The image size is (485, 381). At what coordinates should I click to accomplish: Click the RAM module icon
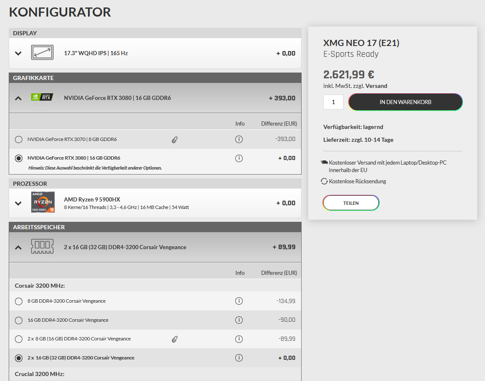click(42, 246)
